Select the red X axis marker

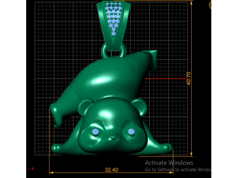click(x=32, y=169)
